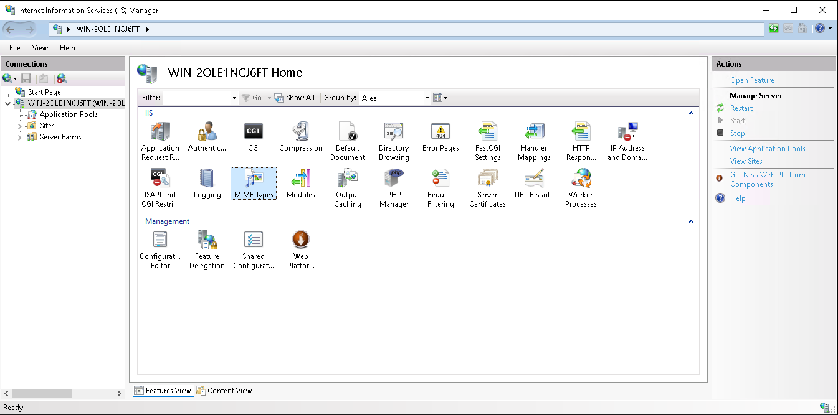The image size is (838, 415).
Task: Click Stop in Actions pane
Action: click(737, 133)
